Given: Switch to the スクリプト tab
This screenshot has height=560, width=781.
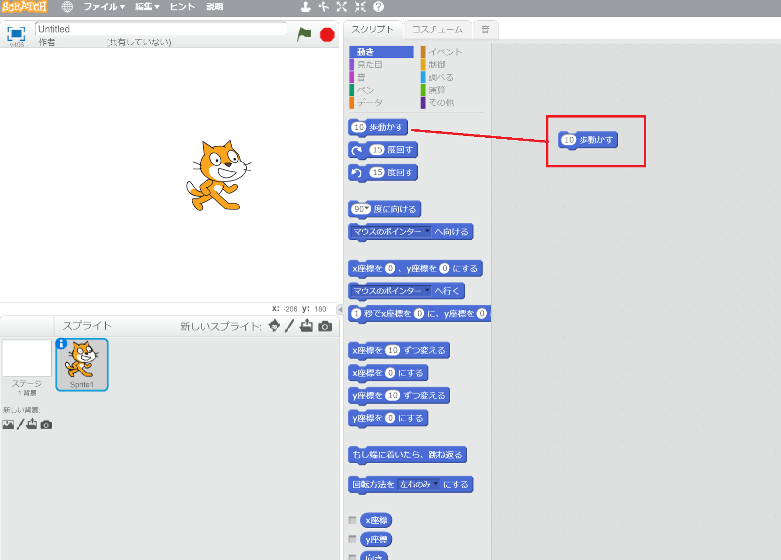Looking at the screenshot, I should click(x=373, y=30).
